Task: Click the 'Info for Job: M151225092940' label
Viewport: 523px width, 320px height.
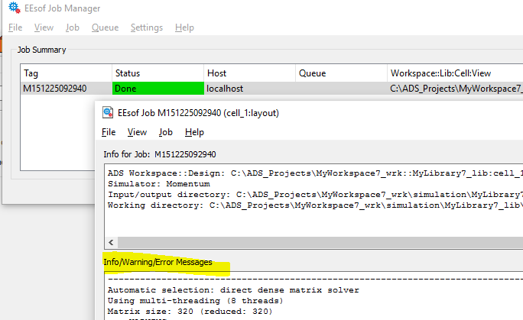Action: (x=160, y=154)
